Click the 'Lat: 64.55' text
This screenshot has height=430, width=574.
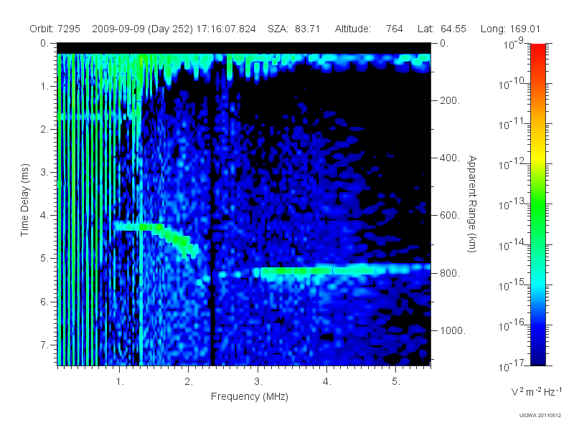(442, 29)
